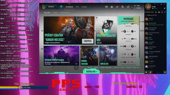
Task: Click the new folder icon in social panel
Action: click(159, 12)
